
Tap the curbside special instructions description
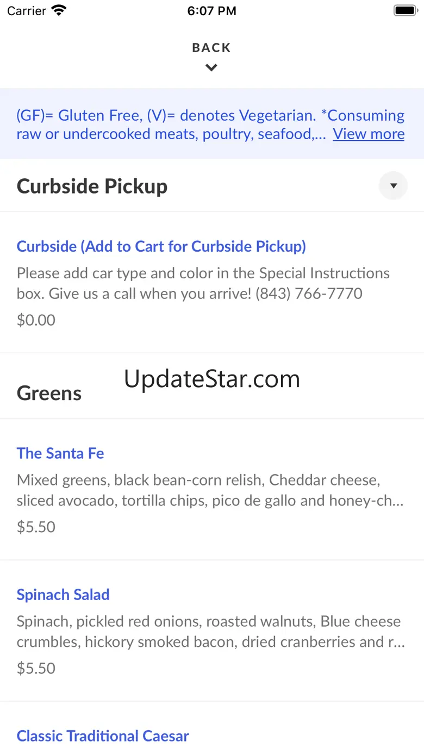point(203,283)
